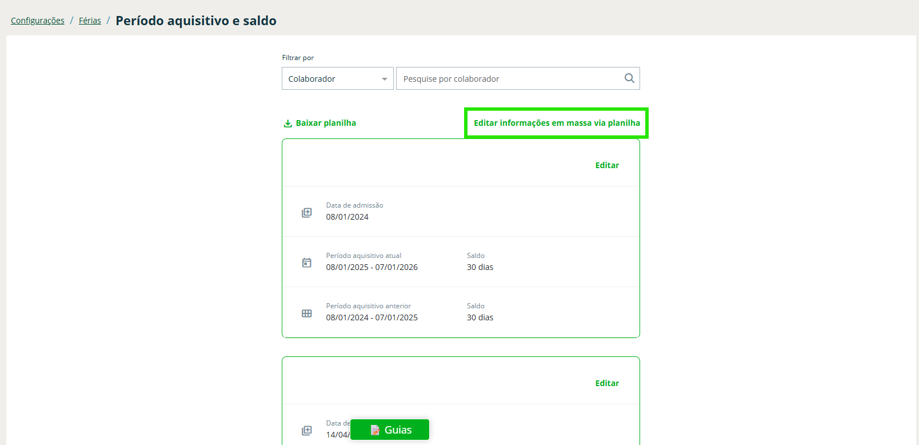919x445 pixels.
Task: Focus the Pesquise por colaborador search field
Action: (x=509, y=79)
